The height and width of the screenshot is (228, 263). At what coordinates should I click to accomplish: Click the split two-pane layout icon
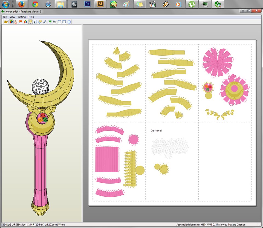[59, 22]
